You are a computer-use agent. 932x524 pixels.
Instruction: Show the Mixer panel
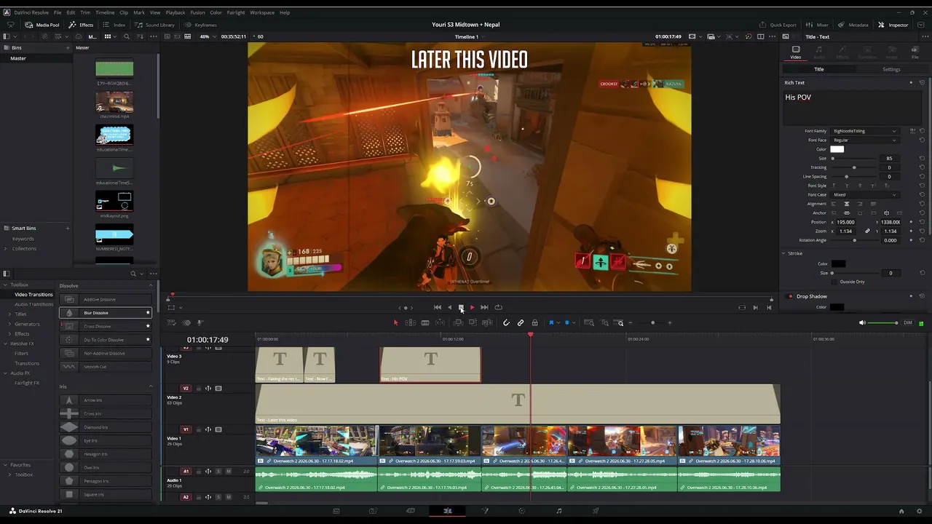pyautogui.click(x=818, y=25)
